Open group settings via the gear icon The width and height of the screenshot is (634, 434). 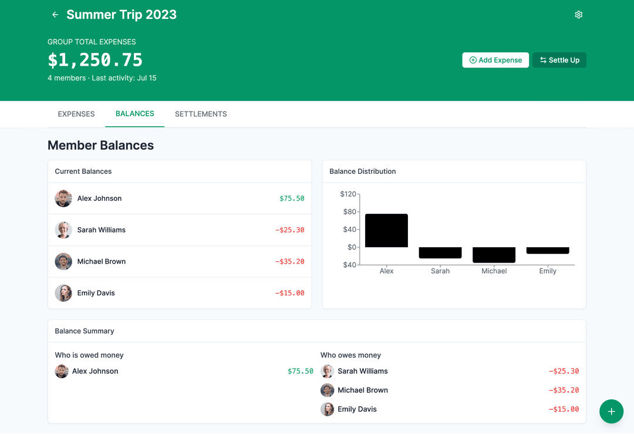[578, 14]
